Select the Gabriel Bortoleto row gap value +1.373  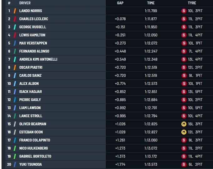coord(120,157)
